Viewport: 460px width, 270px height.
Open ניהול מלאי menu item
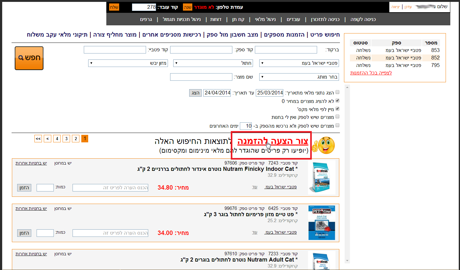coord(265,19)
